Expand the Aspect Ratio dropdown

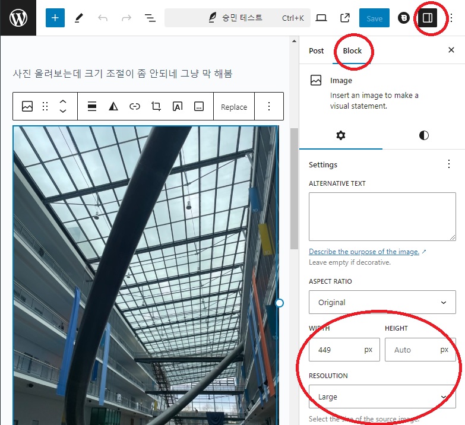point(382,302)
